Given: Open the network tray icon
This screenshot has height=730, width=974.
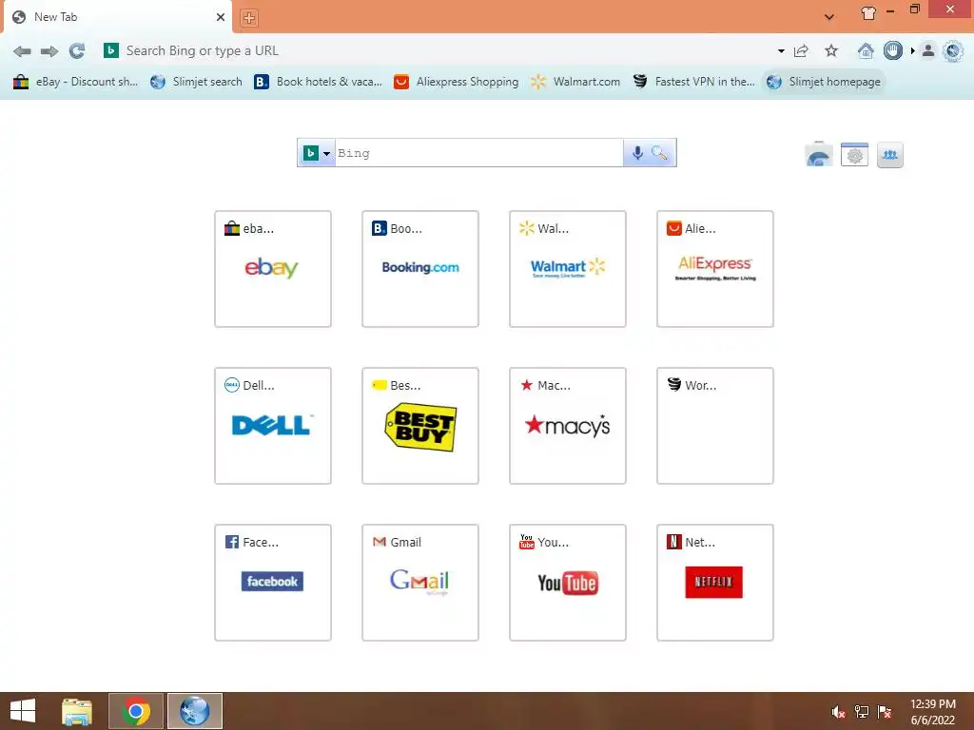Looking at the screenshot, I should [x=862, y=712].
